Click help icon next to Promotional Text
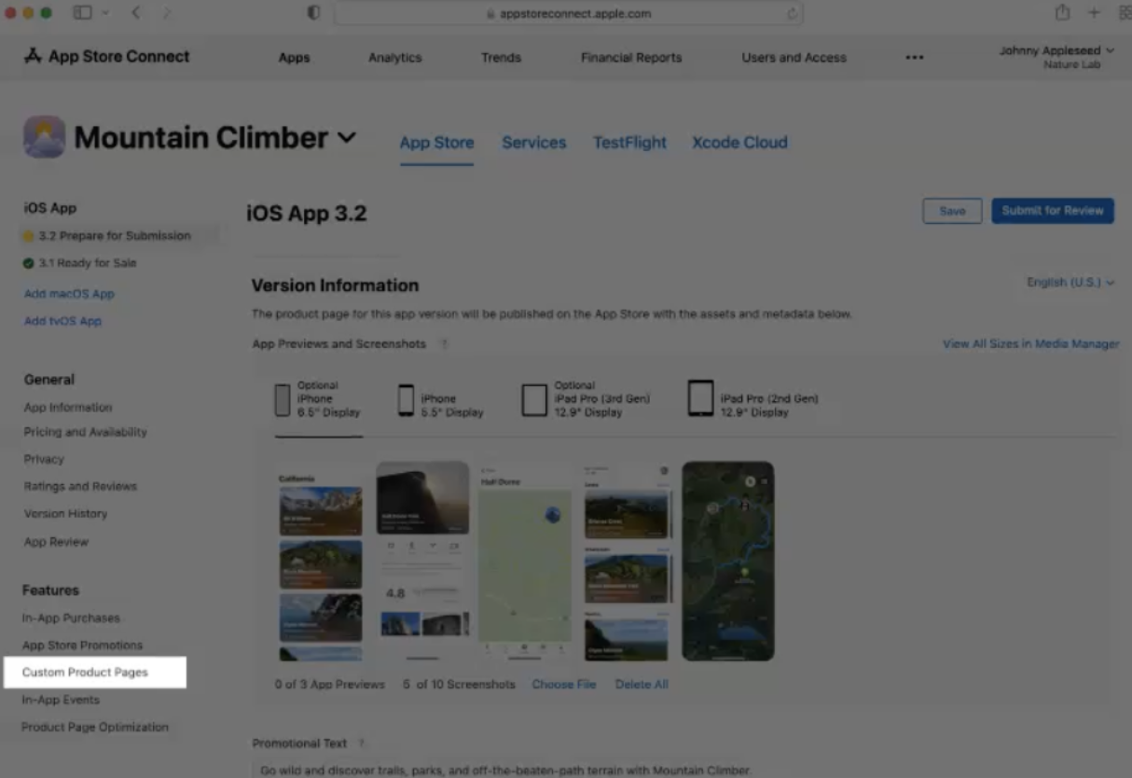This screenshot has width=1132, height=778. (362, 743)
